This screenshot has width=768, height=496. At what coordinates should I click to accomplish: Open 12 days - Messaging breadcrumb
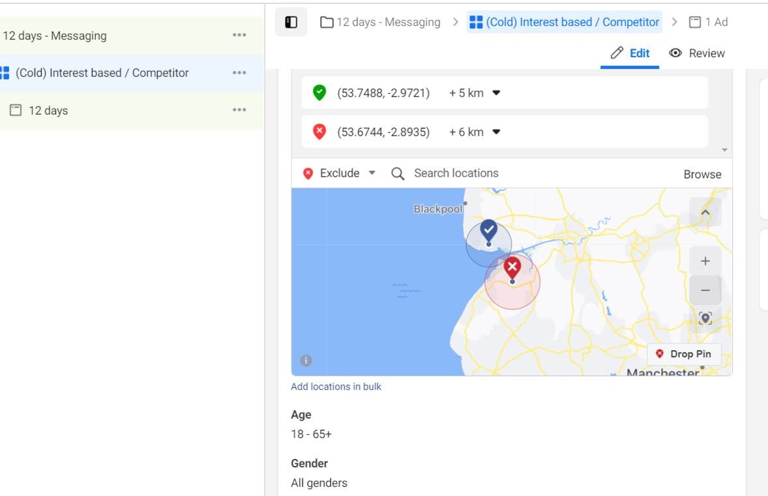[x=380, y=22]
